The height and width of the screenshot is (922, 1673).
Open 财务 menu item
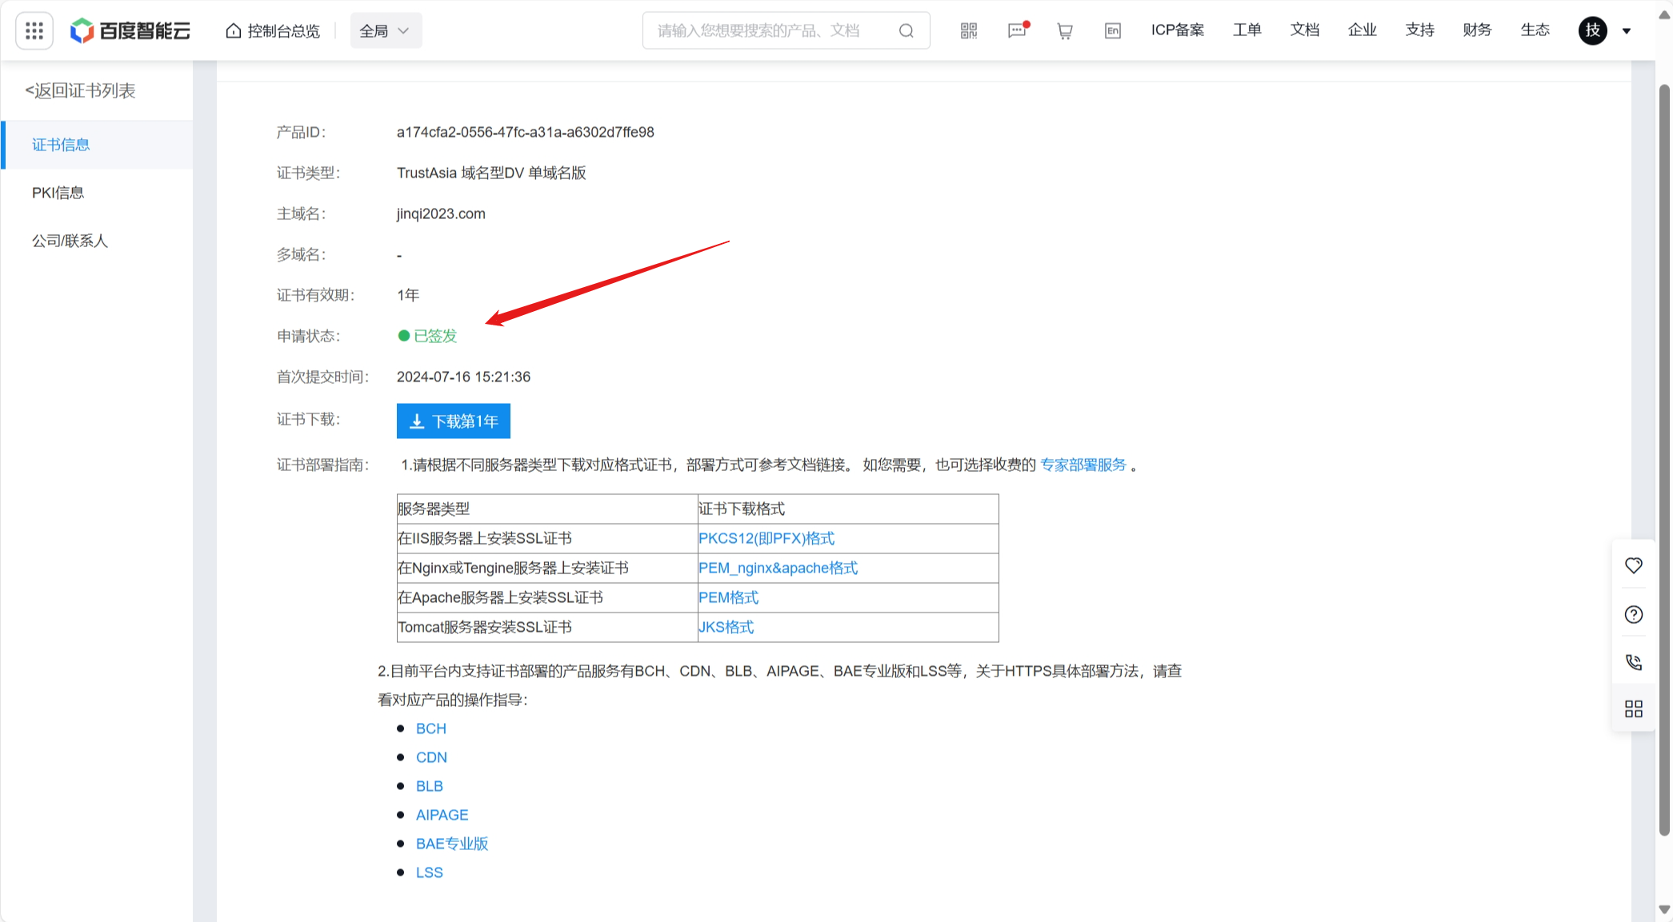(x=1477, y=30)
